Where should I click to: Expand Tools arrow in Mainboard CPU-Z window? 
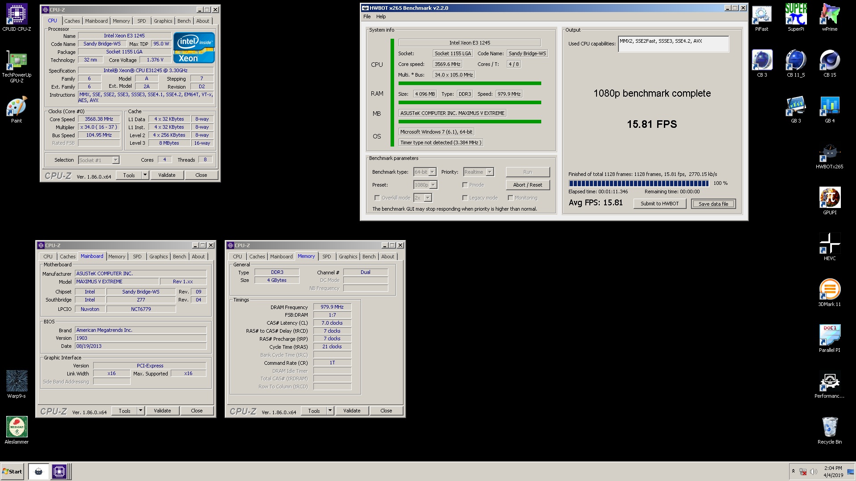tap(140, 411)
